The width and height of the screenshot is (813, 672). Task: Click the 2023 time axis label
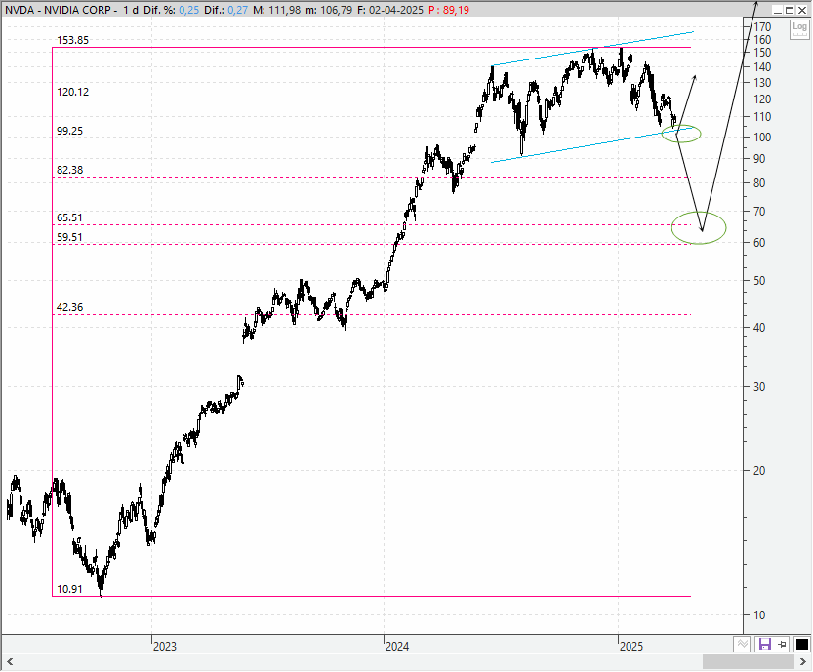coord(165,647)
